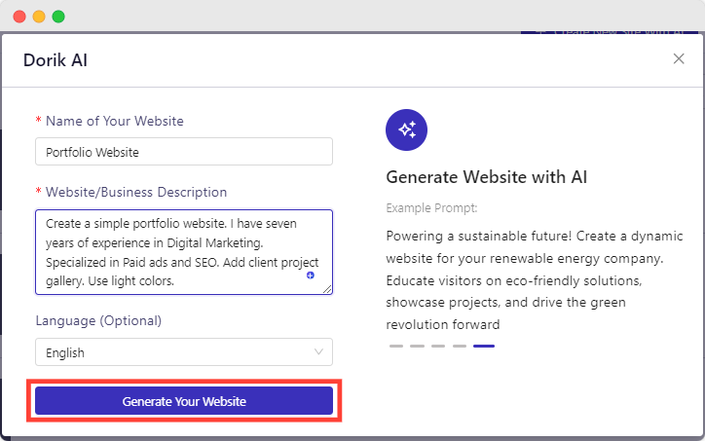This screenshot has width=705, height=441.
Task: Click the textarea resize handle corner
Action: 327,289
